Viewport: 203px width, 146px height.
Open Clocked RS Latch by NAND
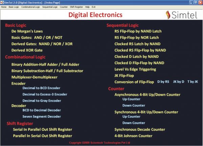pos(137,44)
